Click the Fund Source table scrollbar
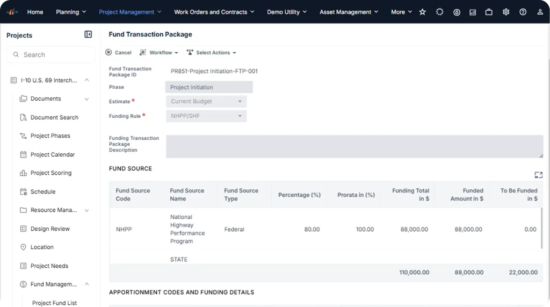Viewport: 550px width, 307px height. (x=542, y=229)
